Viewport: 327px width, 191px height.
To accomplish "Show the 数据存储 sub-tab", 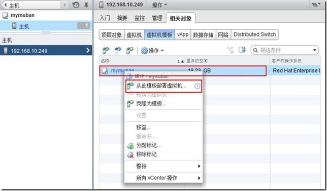I will point(203,35).
